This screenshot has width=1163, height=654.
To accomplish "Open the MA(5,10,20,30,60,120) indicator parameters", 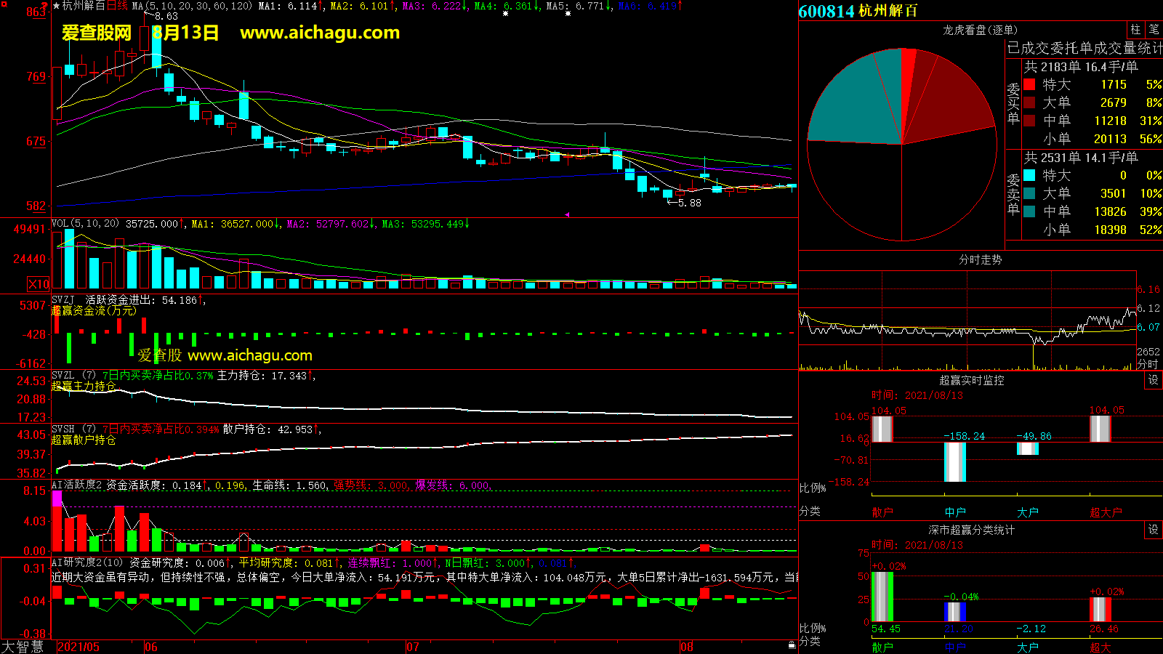I will 192,6.
